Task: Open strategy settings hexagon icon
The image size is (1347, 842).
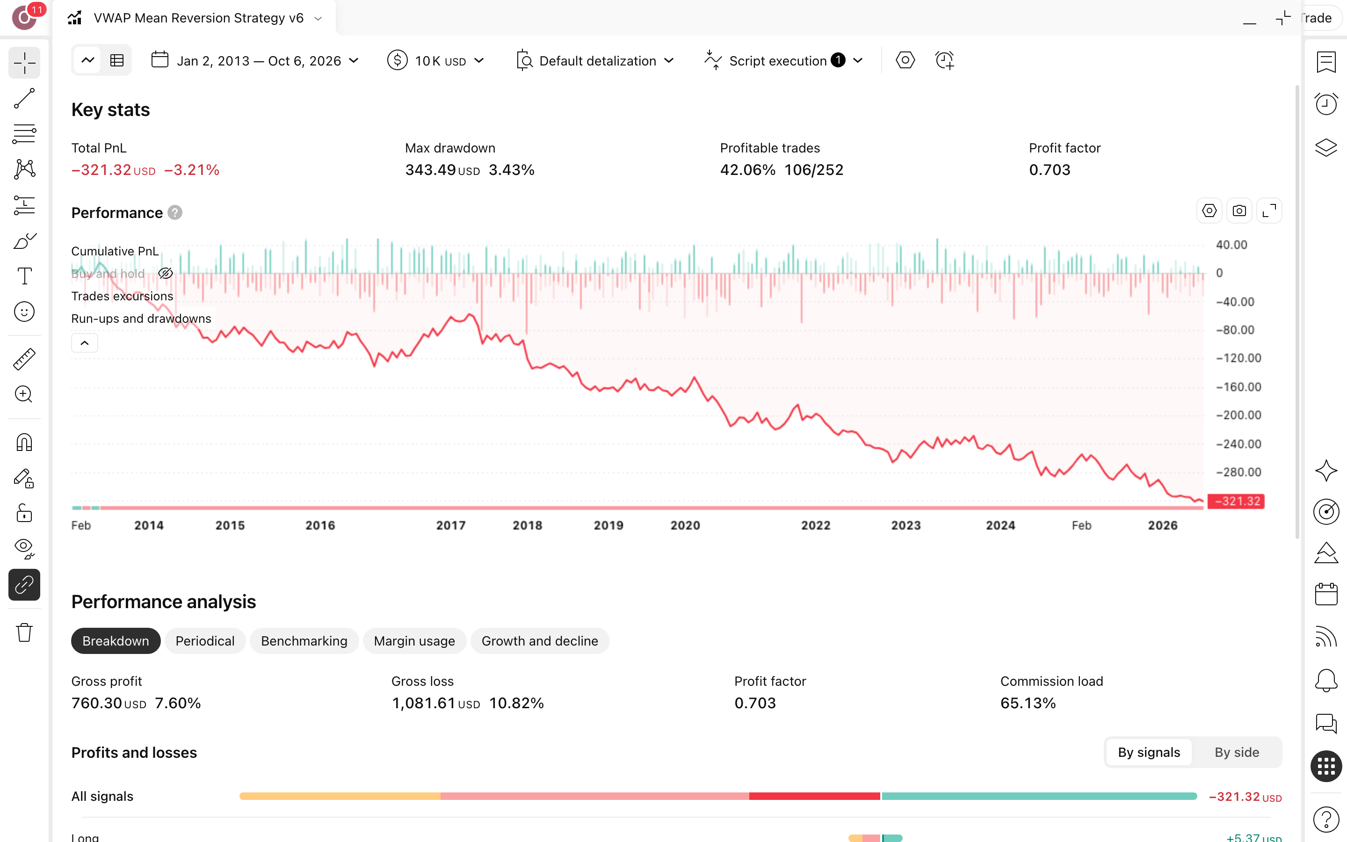Action: (x=905, y=60)
